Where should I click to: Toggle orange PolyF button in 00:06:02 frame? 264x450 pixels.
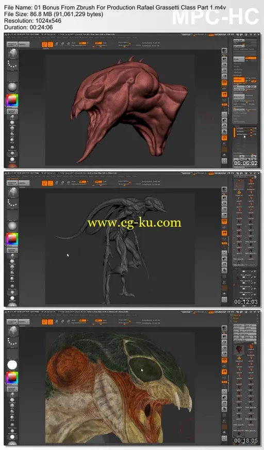224,138
